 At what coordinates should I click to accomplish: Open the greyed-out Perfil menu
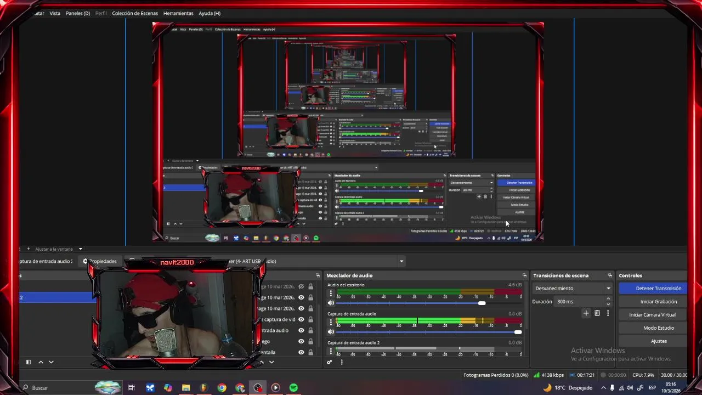(x=101, y=13)
